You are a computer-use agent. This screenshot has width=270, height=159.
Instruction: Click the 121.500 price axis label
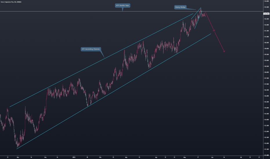(267, 149)
